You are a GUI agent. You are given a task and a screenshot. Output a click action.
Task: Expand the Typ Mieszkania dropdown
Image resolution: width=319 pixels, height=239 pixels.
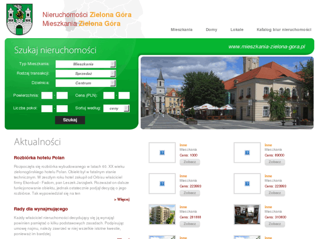pos(86,64)
